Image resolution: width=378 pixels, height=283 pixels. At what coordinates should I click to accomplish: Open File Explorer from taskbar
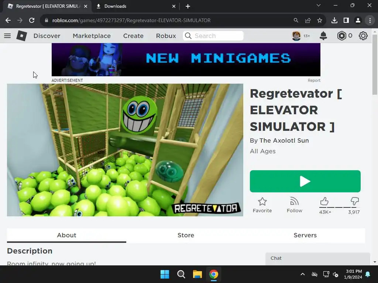click(x=197, y=274)
